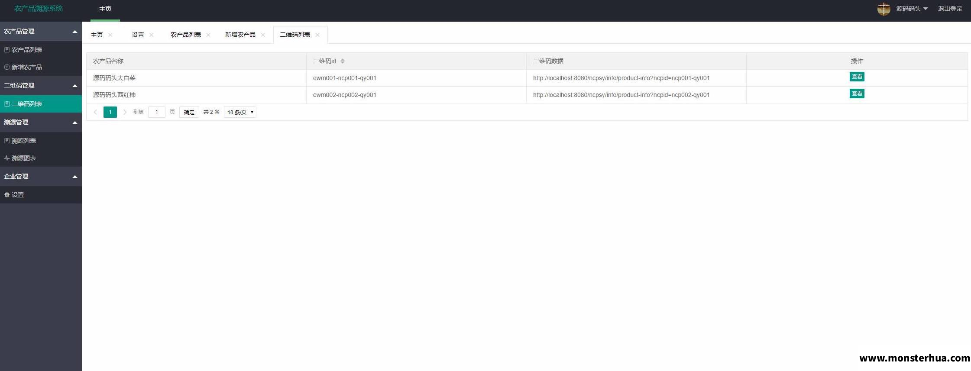Close the 农产品列表 tab
This screenshot has width=971, height=371.
208,35
